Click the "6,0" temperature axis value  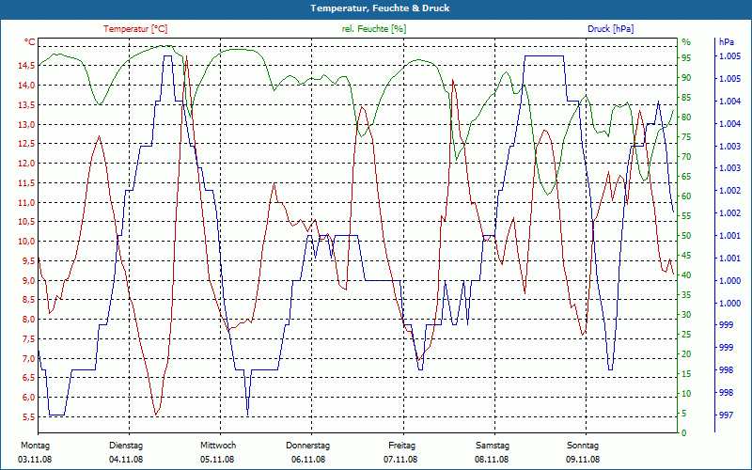tap(28, 397)
